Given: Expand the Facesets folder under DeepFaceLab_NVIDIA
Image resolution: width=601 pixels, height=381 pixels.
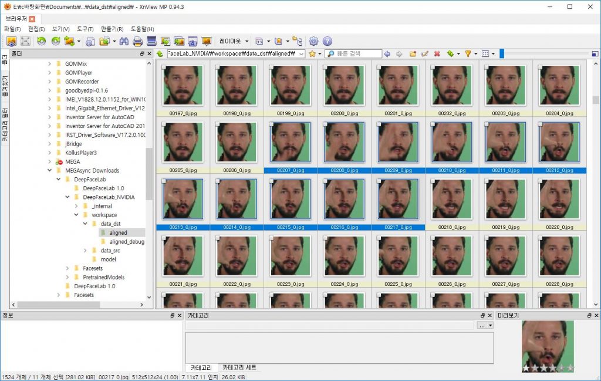Looking at the screenshot, I should pyautogui.click(x=68, y=268).
